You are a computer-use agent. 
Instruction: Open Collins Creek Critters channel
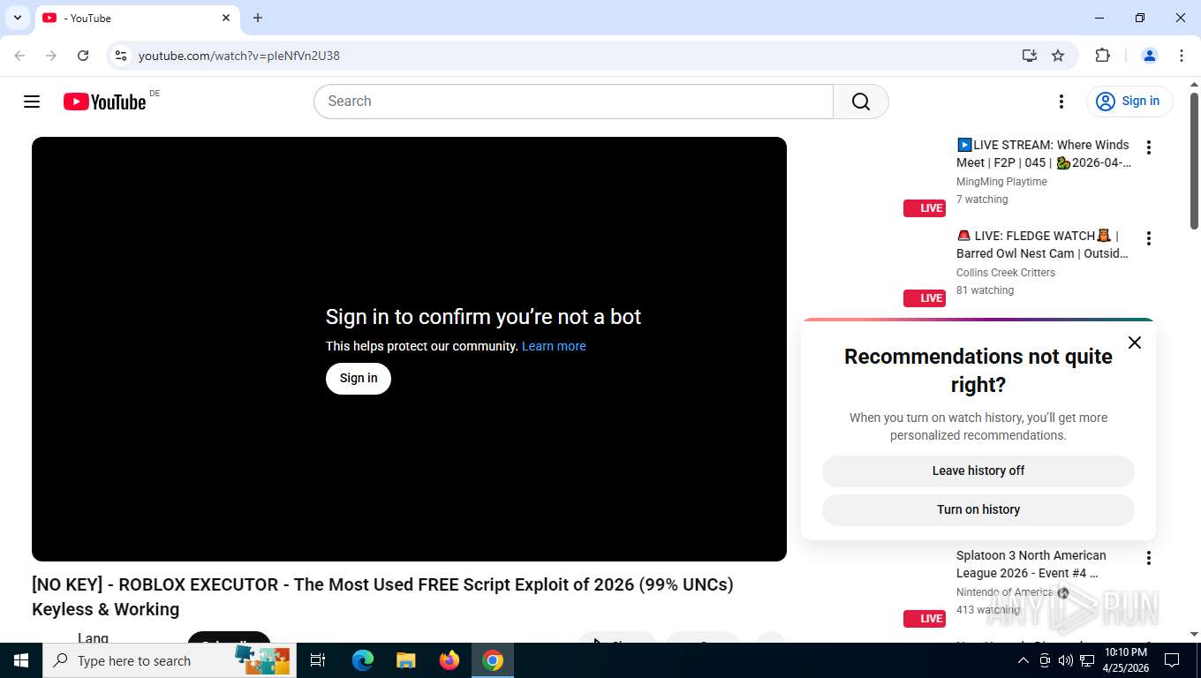tap(1006, 273)
